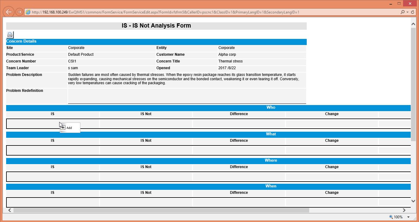Click the IS Not cell under Who
Viewport: 419px width, 222px height.
click(146, 124)
